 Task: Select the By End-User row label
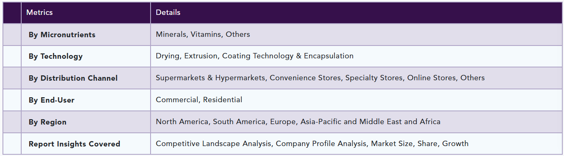(52, 100)
